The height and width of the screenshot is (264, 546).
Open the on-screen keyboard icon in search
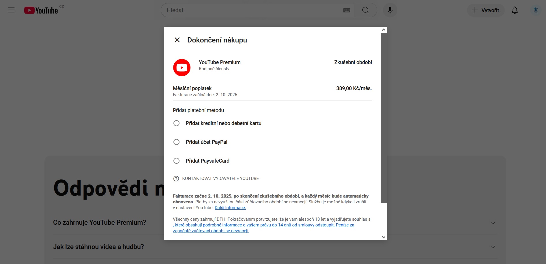[347, 10]
